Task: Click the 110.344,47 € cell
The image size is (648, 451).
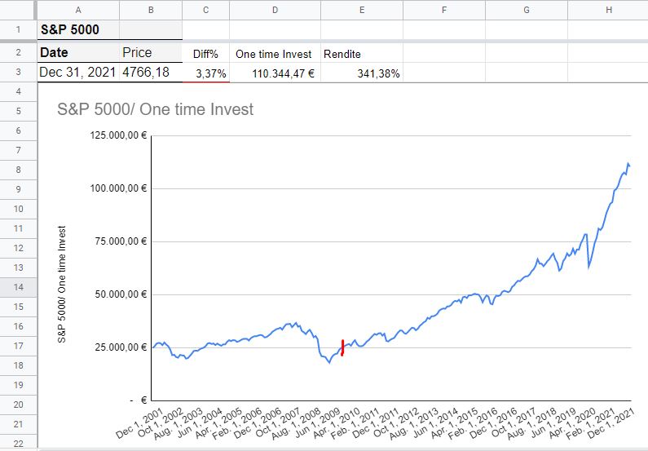Action: (x=275, y=73)
